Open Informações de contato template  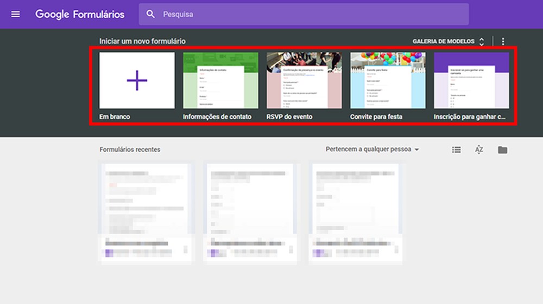(x=220, y=80)
